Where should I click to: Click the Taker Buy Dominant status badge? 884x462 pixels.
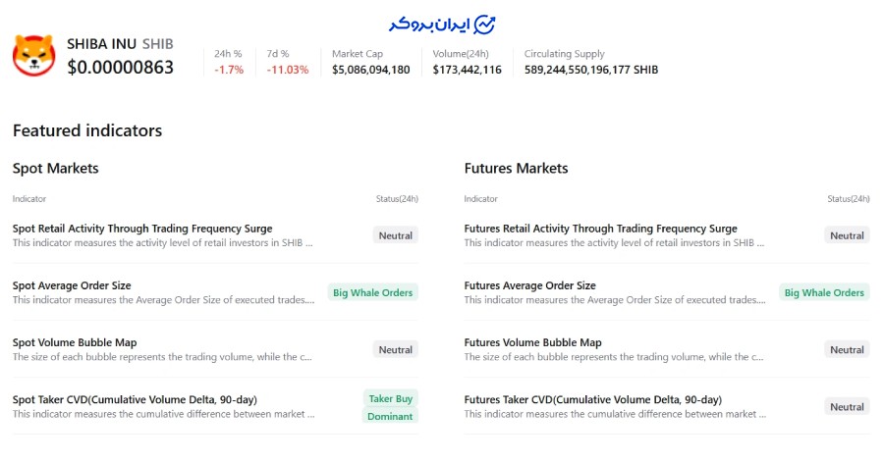[x=390, y=407]
